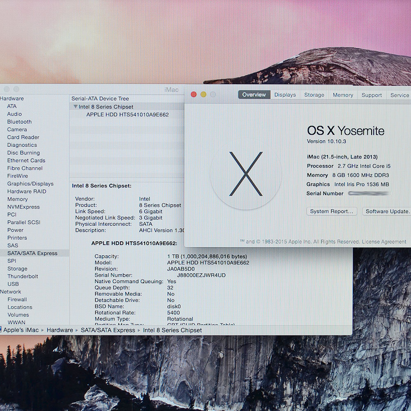
Task: Switch to the Memory tab
Action: tap(343, 95)
